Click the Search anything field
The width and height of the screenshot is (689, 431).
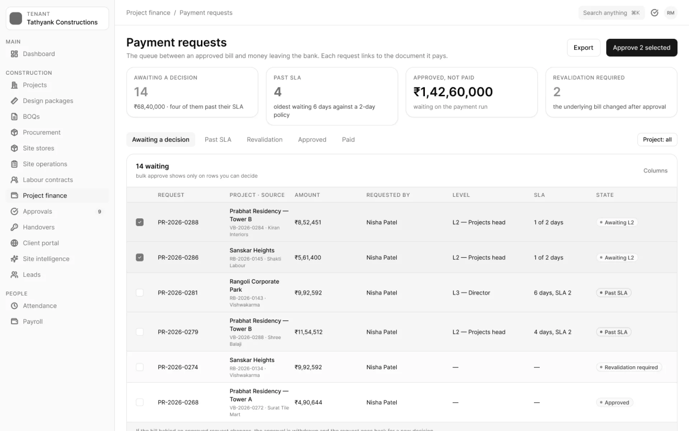[x=611, y=13]
